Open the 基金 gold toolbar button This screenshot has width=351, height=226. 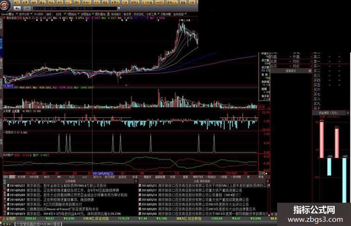[43, 3]
